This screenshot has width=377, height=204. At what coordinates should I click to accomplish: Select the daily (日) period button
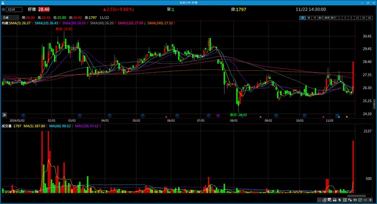pos(303,18)
